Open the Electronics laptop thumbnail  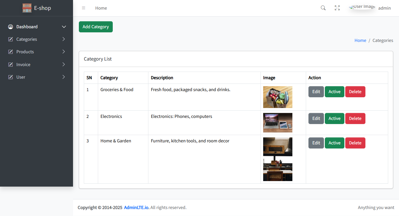click(x=278, y=123)
